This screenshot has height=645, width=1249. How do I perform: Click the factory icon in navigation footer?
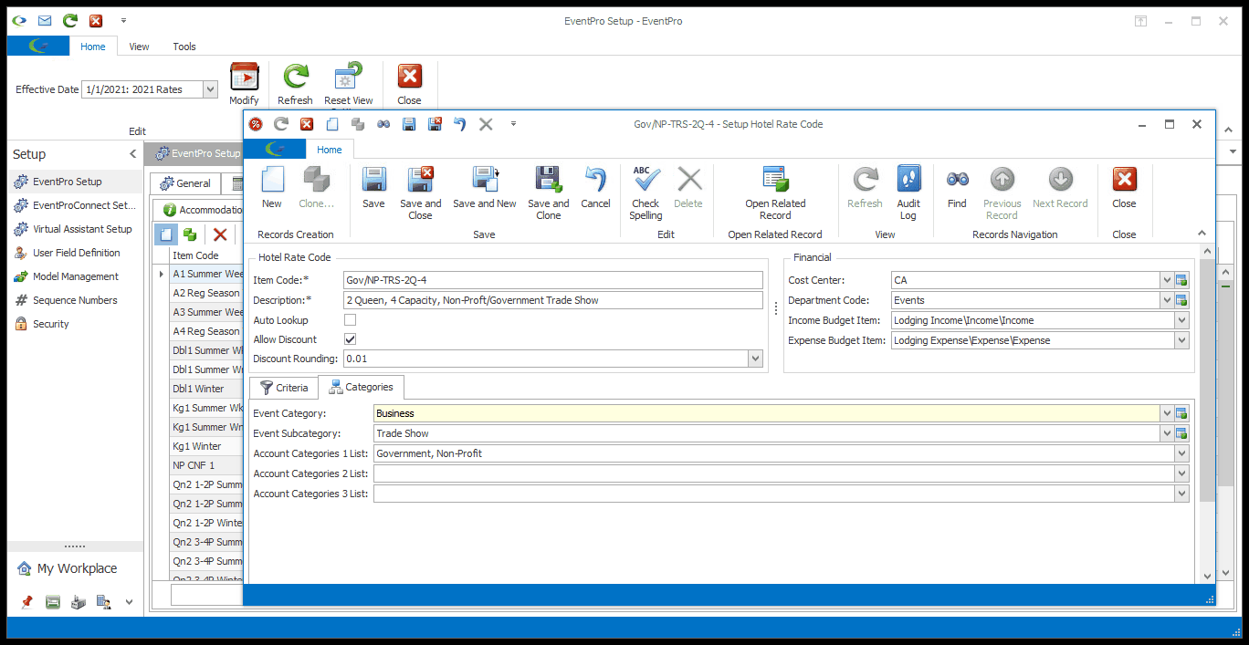[79, 602]
